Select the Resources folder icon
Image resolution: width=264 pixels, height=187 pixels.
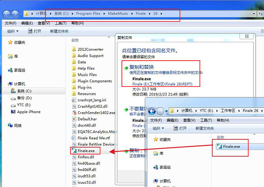[74, 93]
